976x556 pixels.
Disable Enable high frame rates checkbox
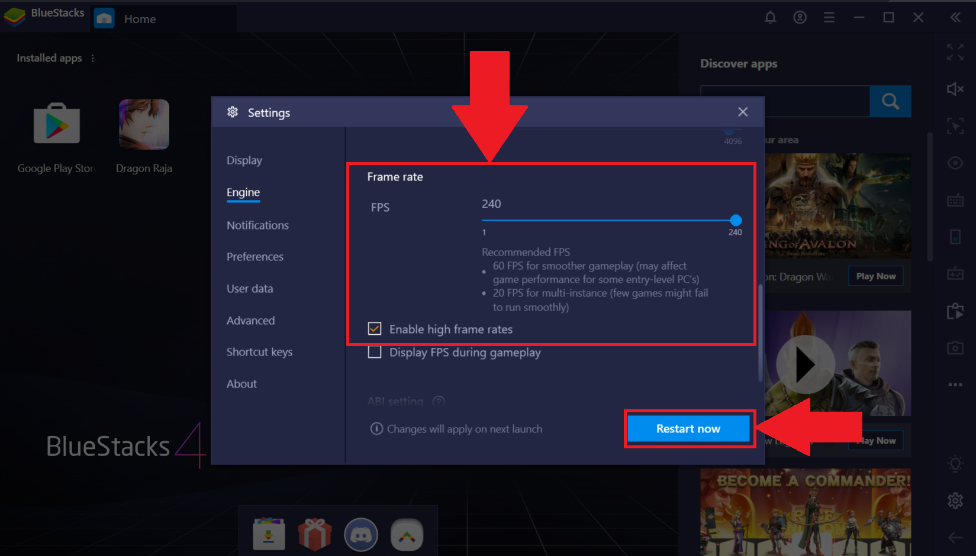pos(375,329)
